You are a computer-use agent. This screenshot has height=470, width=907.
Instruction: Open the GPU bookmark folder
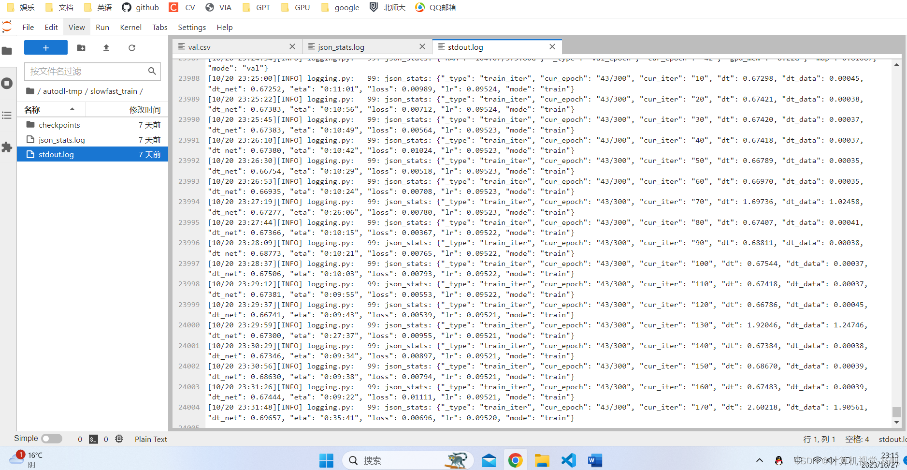(x=295, y=7)
